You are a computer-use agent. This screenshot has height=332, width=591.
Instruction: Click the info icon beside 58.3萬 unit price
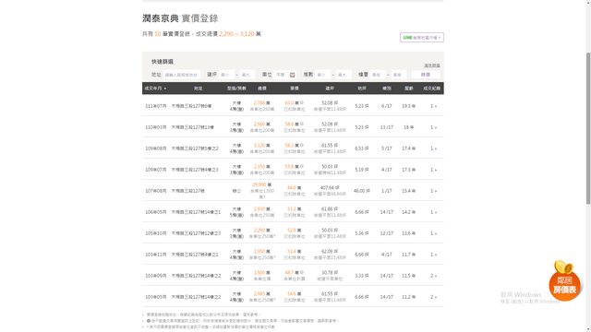click(x=302, y=145)
